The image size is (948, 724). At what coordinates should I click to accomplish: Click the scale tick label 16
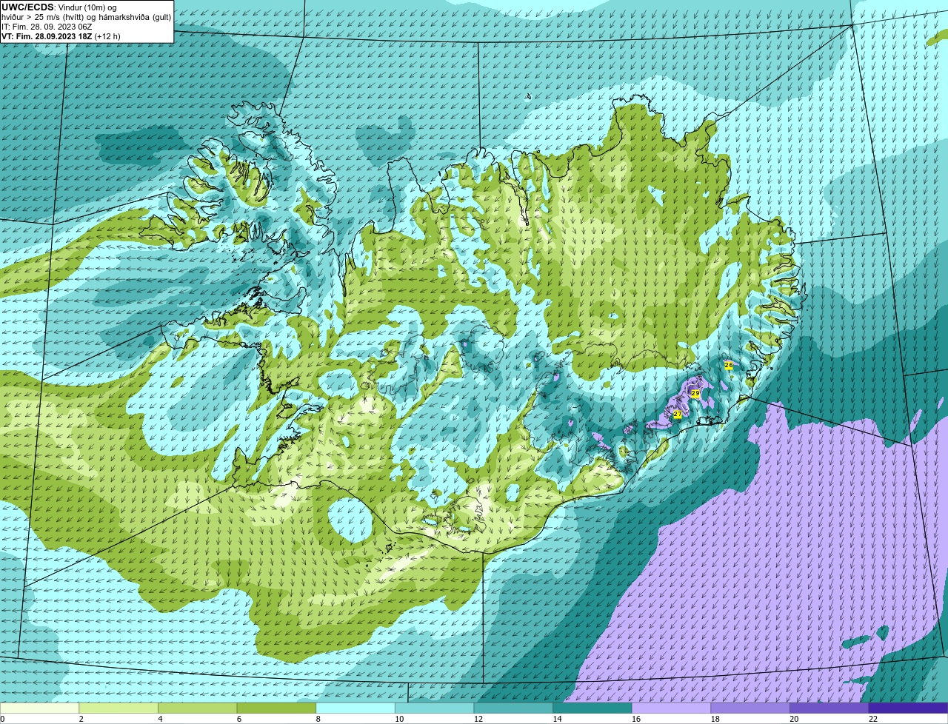(x=636, y=719)
